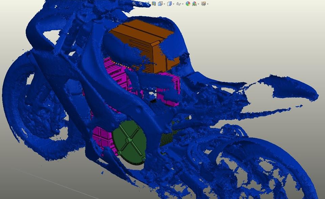Image resolution: width=325 pixels, height=199 pixels.
Task: Expand the Apply Scene dropdown arrow
Action: click(198, 4)
